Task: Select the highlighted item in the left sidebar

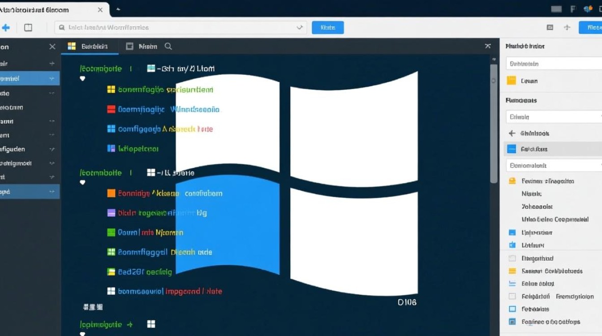Action: point(29,78)
